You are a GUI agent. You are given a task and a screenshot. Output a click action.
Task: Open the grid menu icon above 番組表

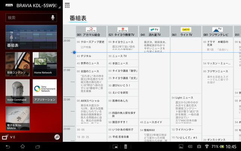[x=67, y=5]
